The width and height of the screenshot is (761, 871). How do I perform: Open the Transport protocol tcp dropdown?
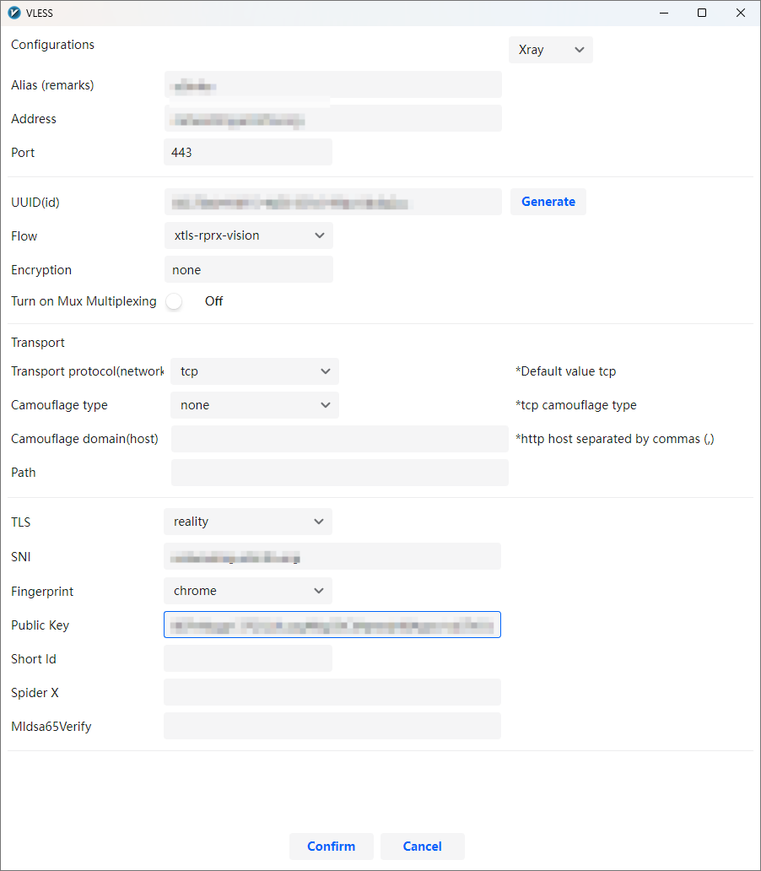click(254, 371)
